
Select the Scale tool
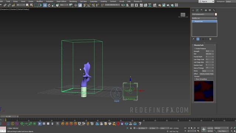53,5
